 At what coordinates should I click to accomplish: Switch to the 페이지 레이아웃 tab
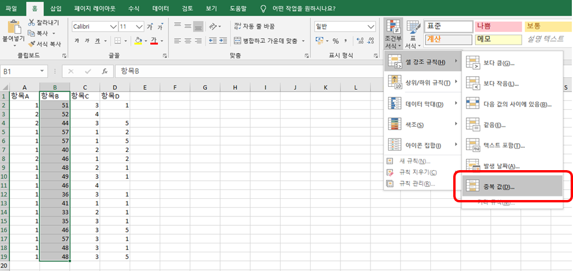93,8
